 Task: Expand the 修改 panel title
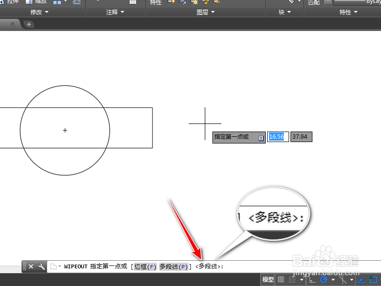click(39, 12)
